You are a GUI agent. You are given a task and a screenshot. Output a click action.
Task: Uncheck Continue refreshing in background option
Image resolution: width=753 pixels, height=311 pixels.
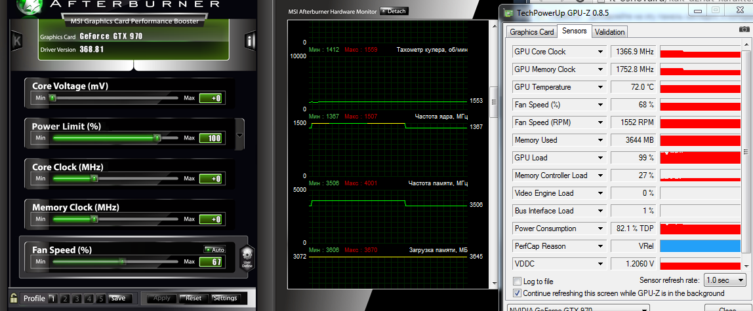pyautogui.click(x=518, y=293)
